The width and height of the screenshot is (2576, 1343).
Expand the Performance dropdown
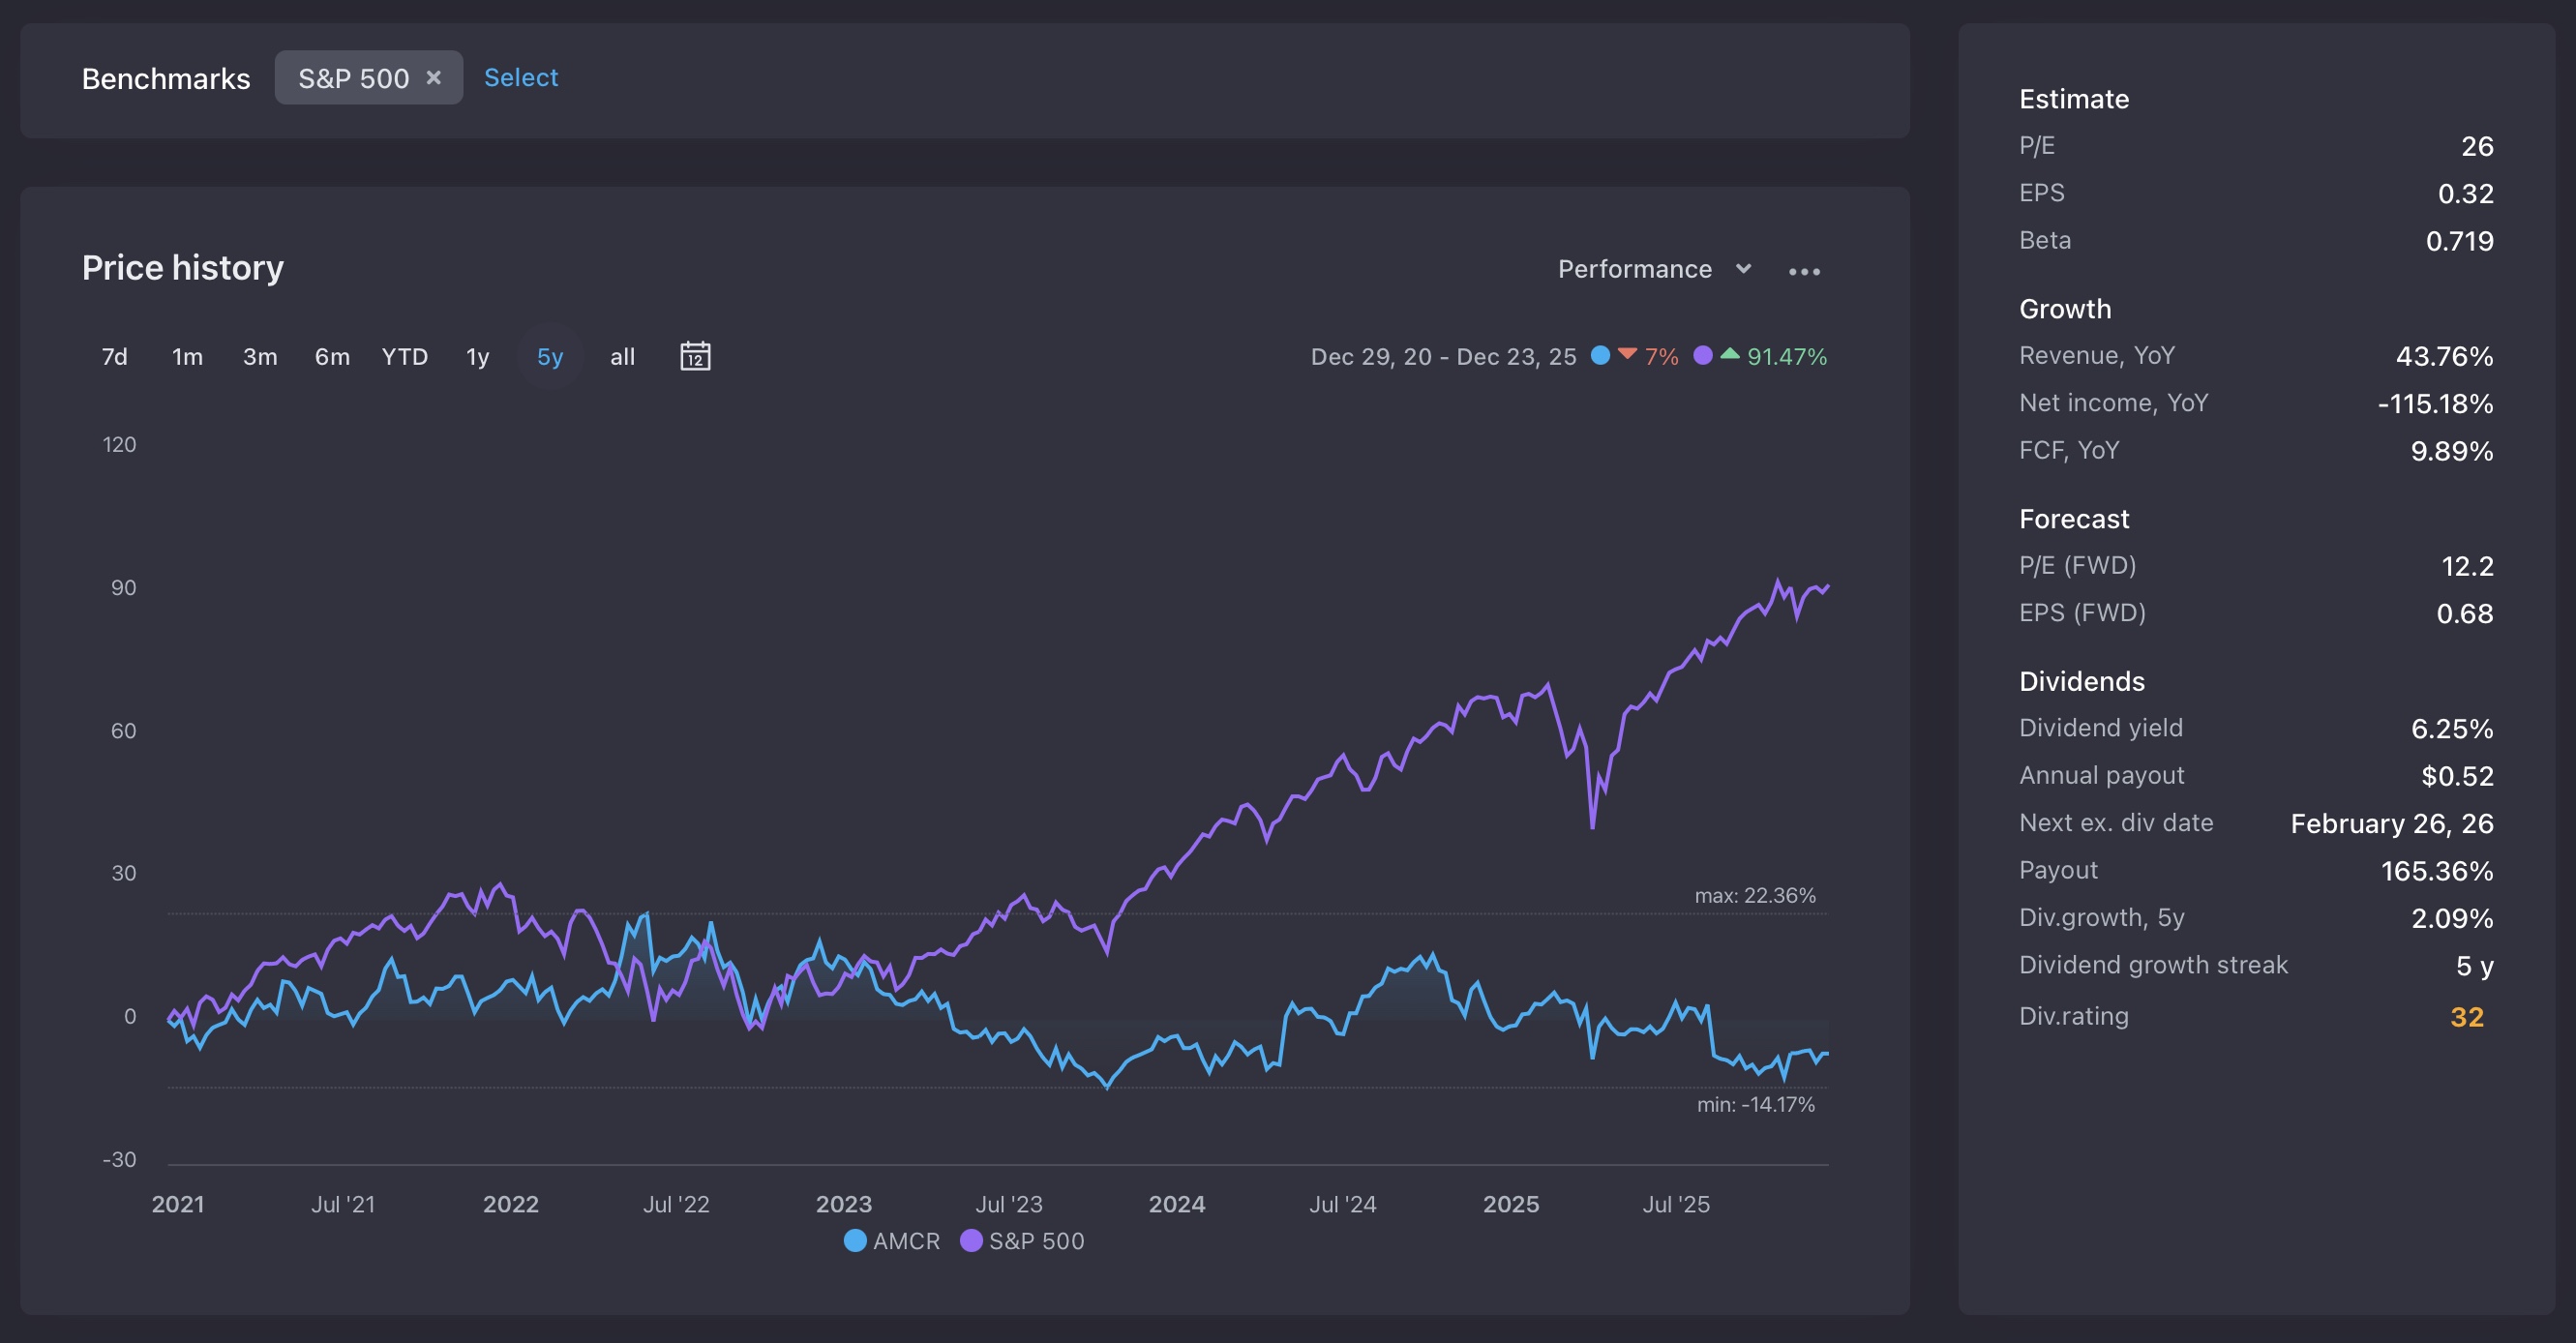click(x=1634, y=269)
